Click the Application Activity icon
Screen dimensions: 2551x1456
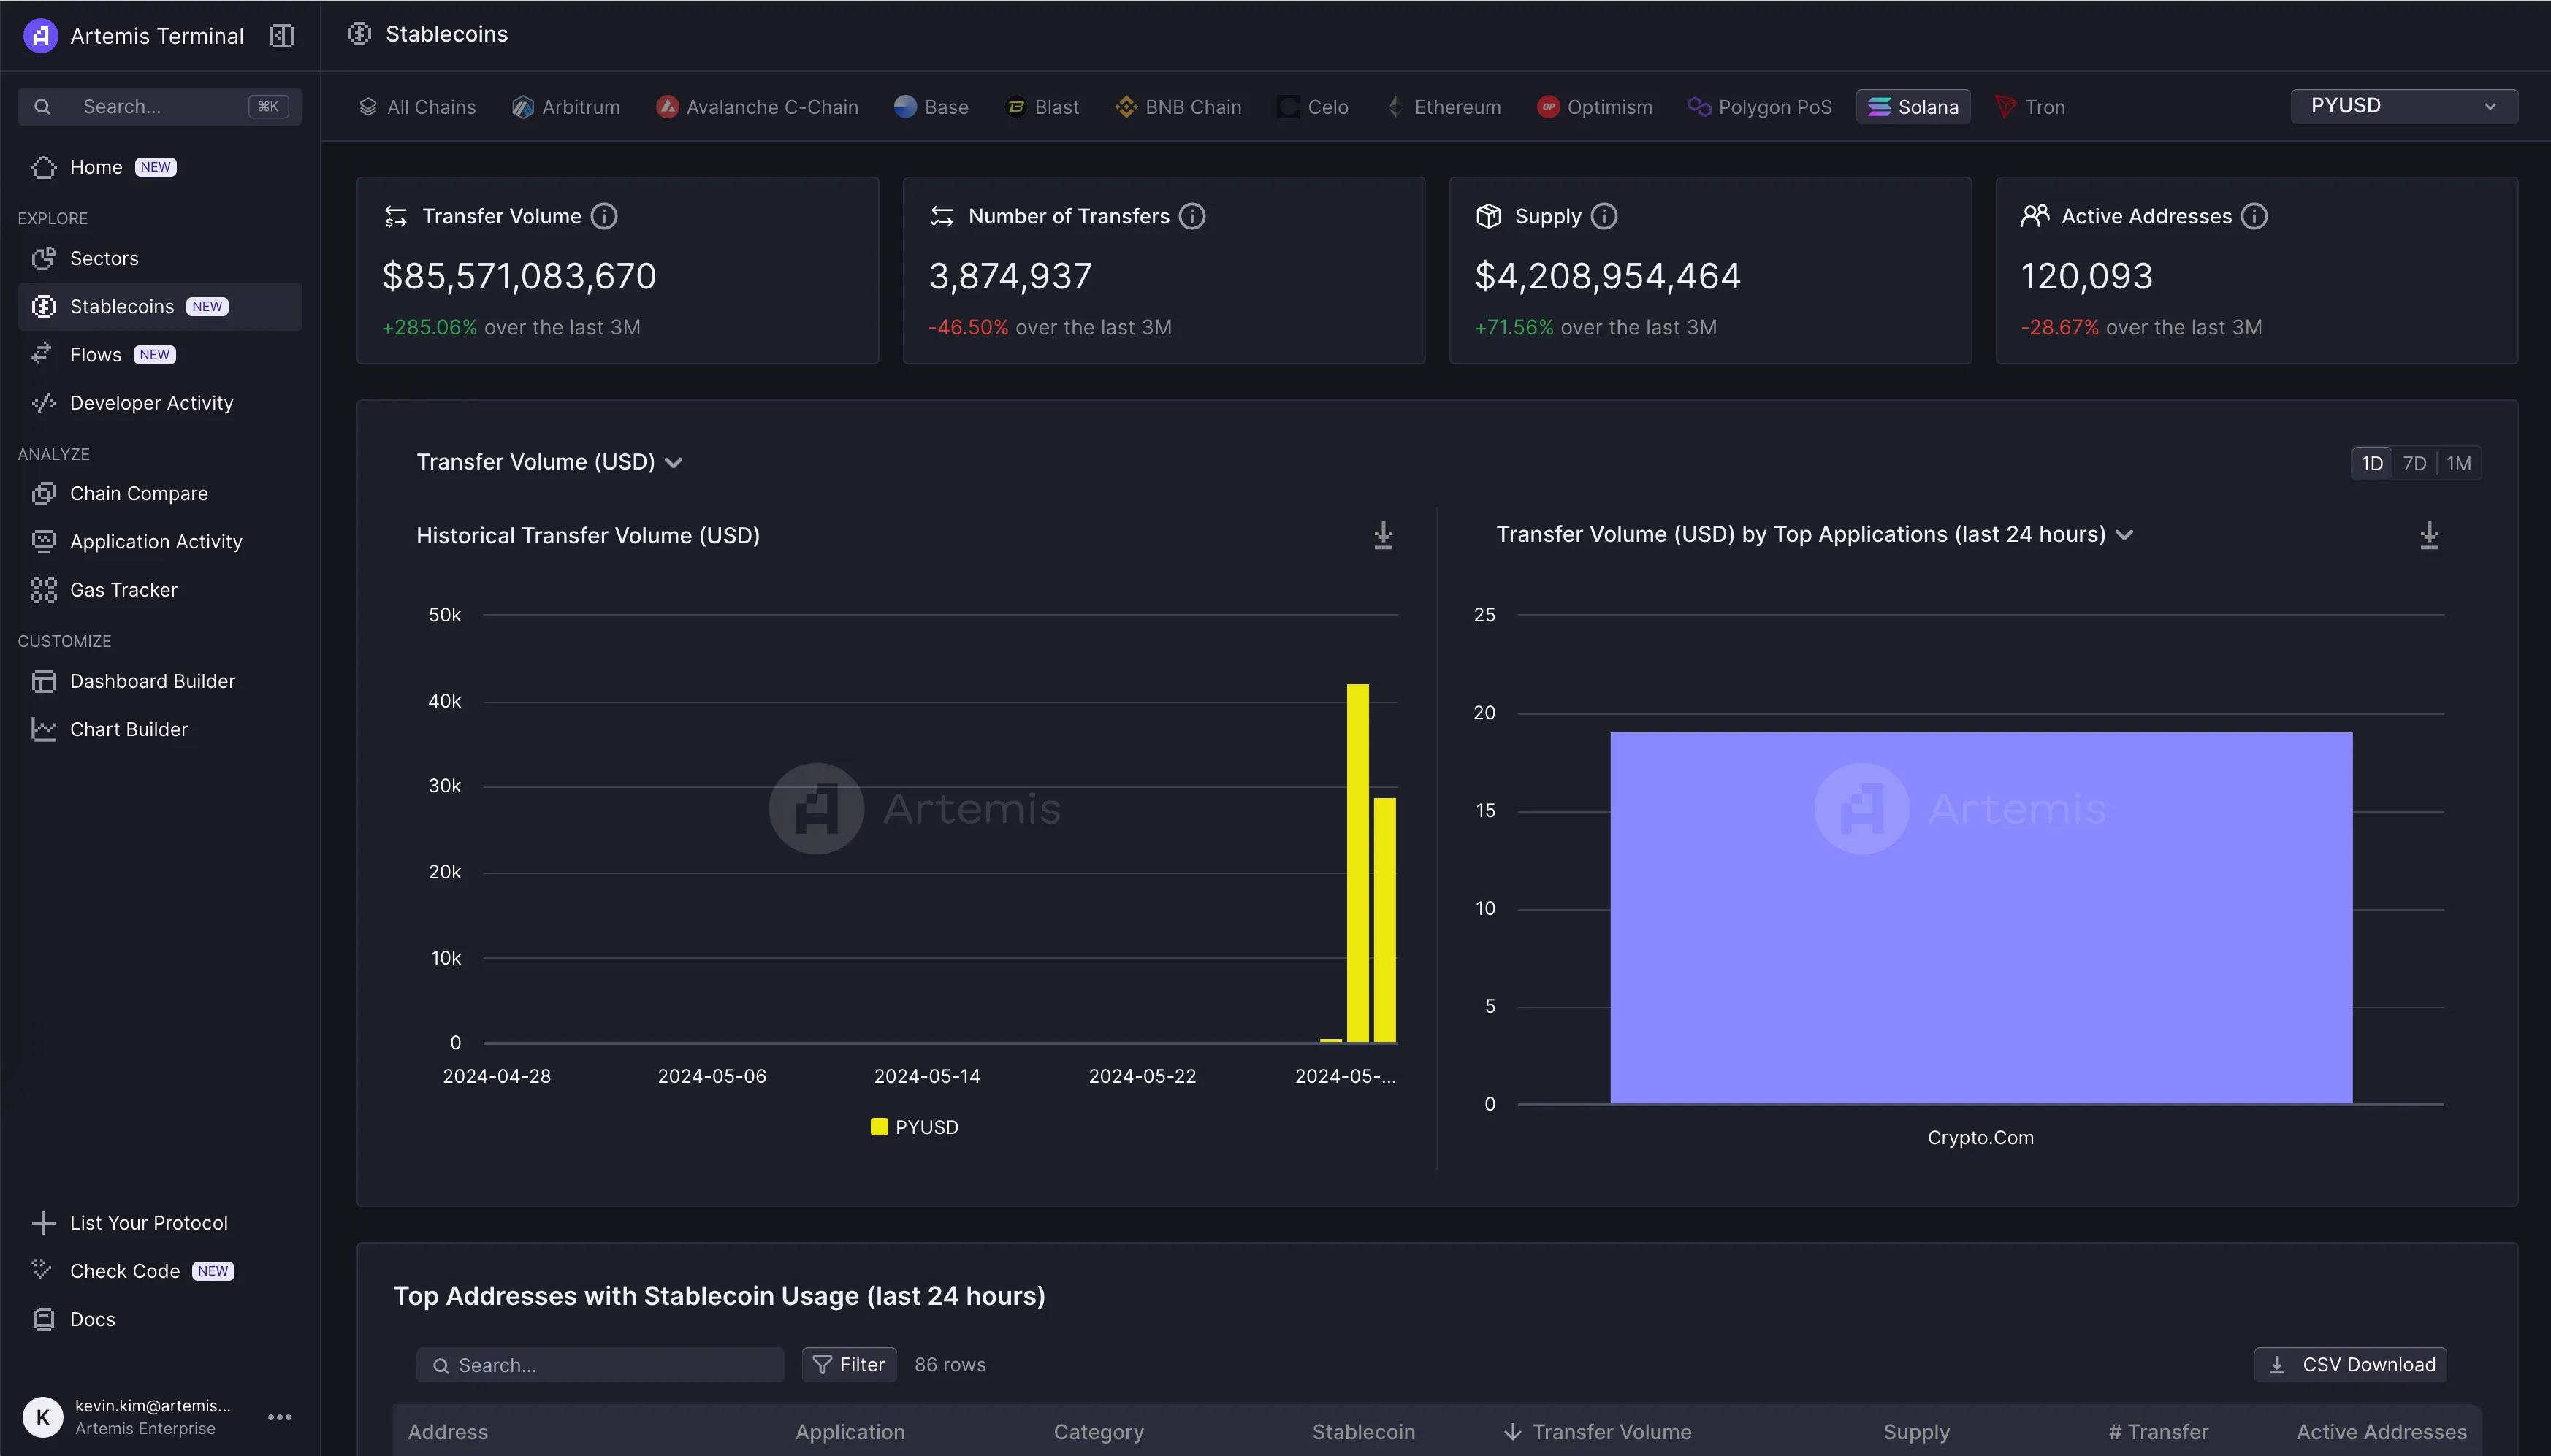pyautogui.click(x=43, y=541)
